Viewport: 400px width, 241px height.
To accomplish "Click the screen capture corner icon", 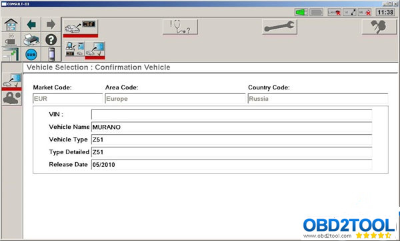I will (x=11, y=54).
